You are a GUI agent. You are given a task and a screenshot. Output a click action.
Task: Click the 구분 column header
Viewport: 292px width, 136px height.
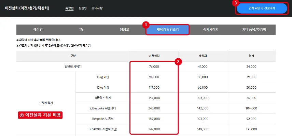[73, 56]
